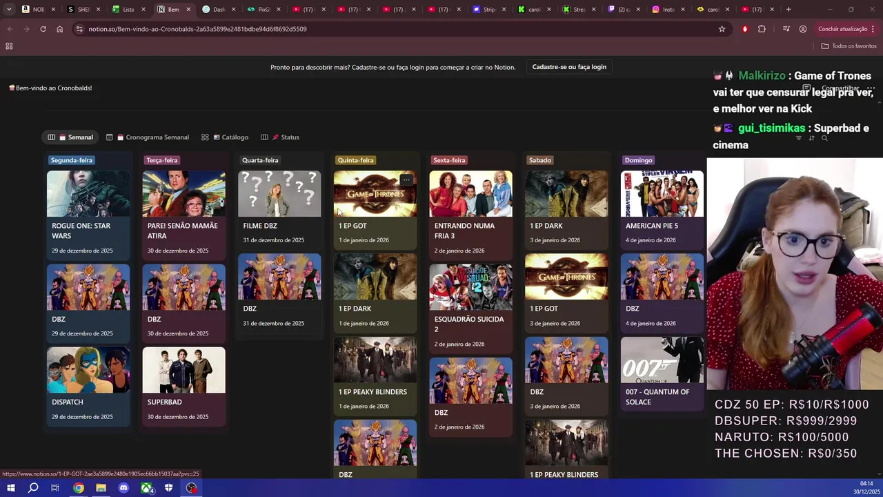
Task: Open the Esquadrão Suicida 2 thumbnail
Action: [x=470, y=287]
